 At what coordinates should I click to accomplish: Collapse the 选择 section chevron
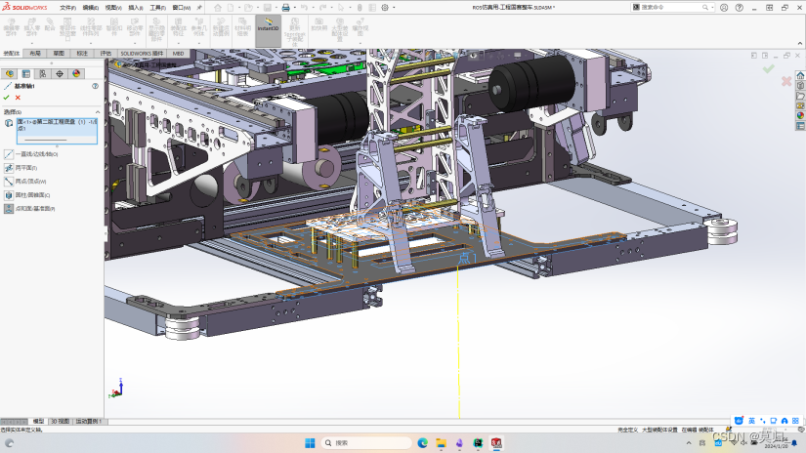tap(98, 112)
